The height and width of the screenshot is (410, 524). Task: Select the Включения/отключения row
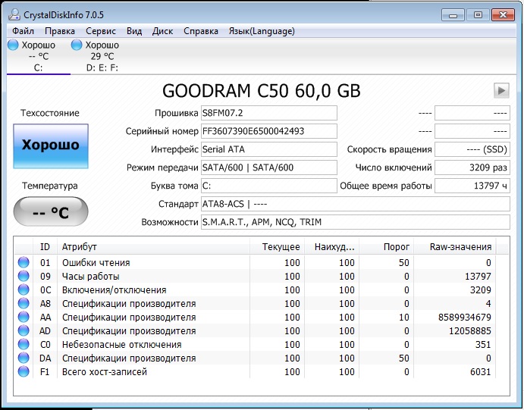pyautogui.click(x=256, y=290)
